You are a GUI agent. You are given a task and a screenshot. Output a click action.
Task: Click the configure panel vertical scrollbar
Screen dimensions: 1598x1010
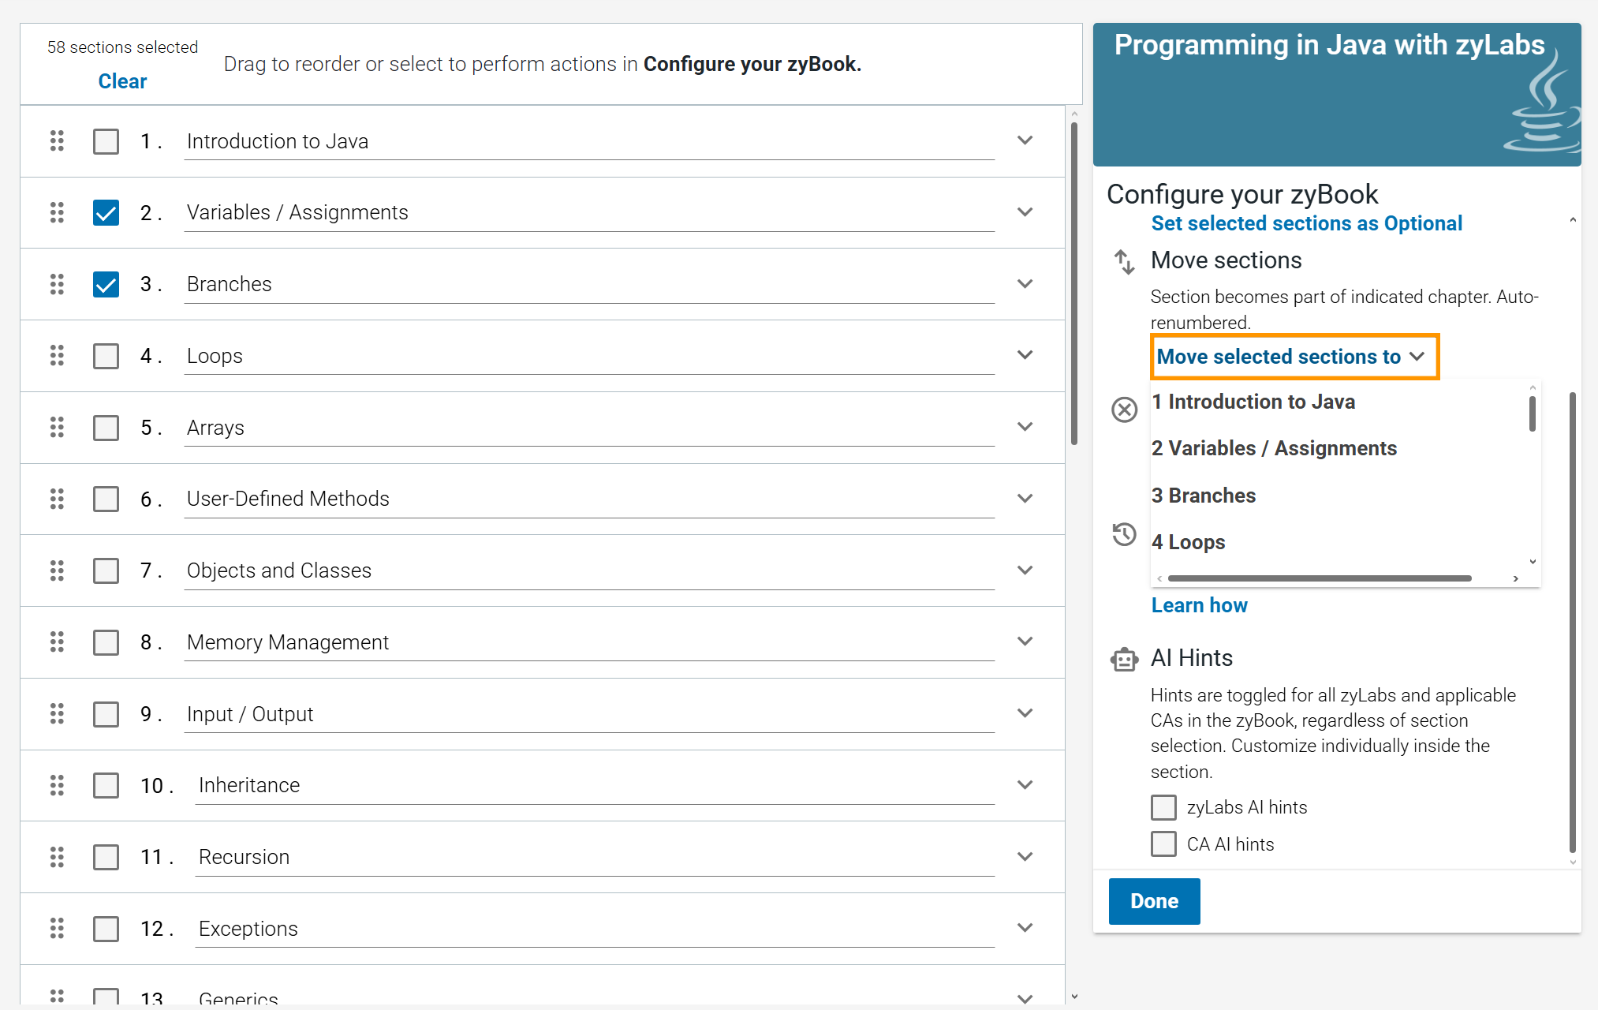(1573, 622)
